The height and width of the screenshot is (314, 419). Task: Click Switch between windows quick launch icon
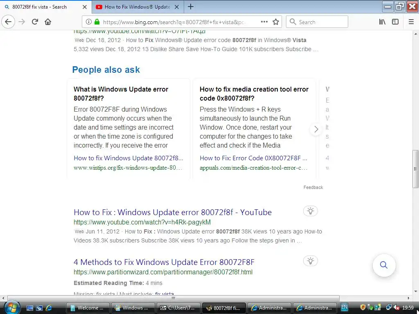(x=39, y=308)
